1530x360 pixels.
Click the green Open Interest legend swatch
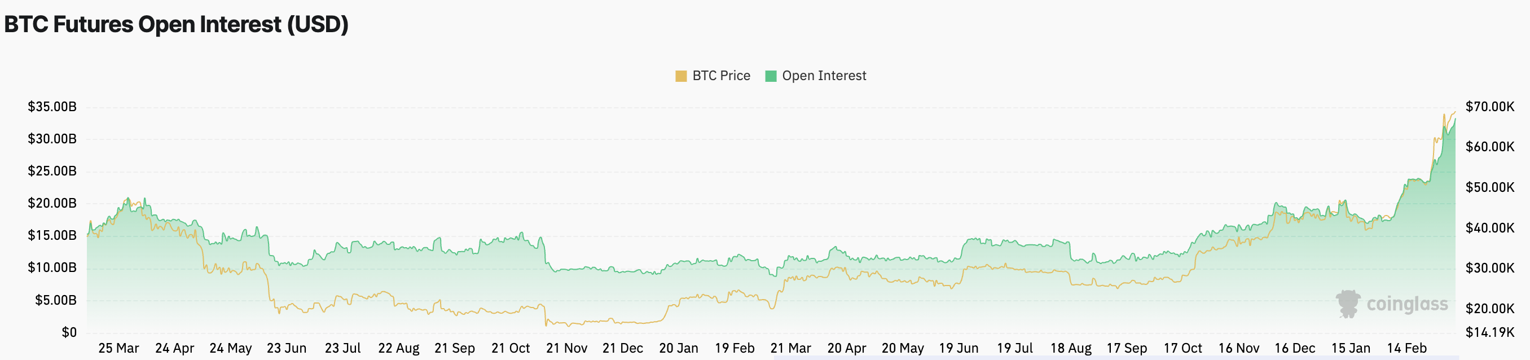point(771,76)
